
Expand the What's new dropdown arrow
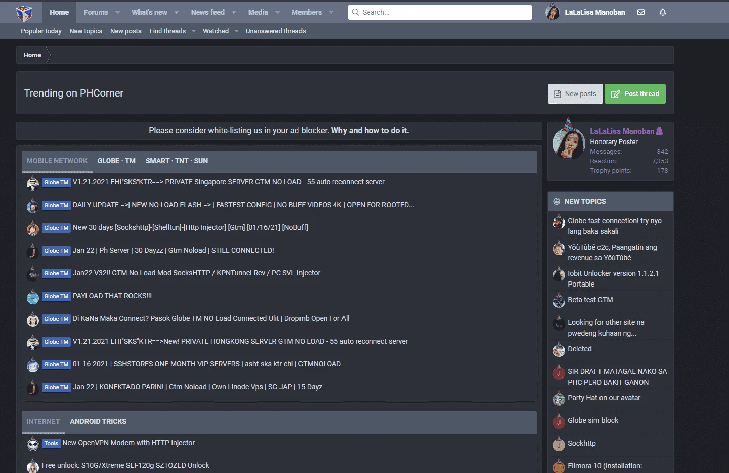177,12
